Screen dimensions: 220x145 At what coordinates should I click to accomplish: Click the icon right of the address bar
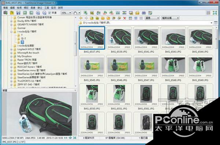[x=216, y=23]
